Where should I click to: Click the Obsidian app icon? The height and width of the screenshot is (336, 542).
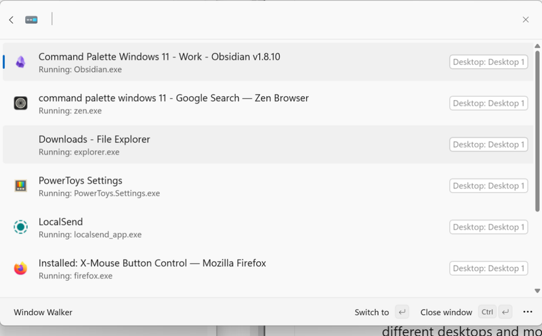[20, 62]
